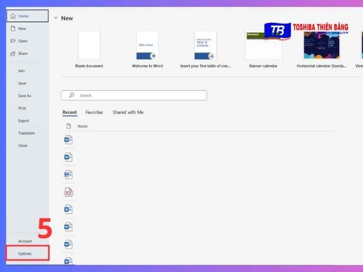The image size is (363, 272).
Task: Open the PDF file icon in recent list
Action: tap(69, 192)
